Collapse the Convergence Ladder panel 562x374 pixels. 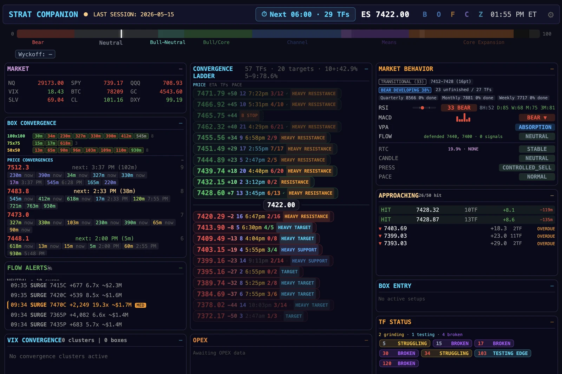pyautogui.click(x=366, y=69)
